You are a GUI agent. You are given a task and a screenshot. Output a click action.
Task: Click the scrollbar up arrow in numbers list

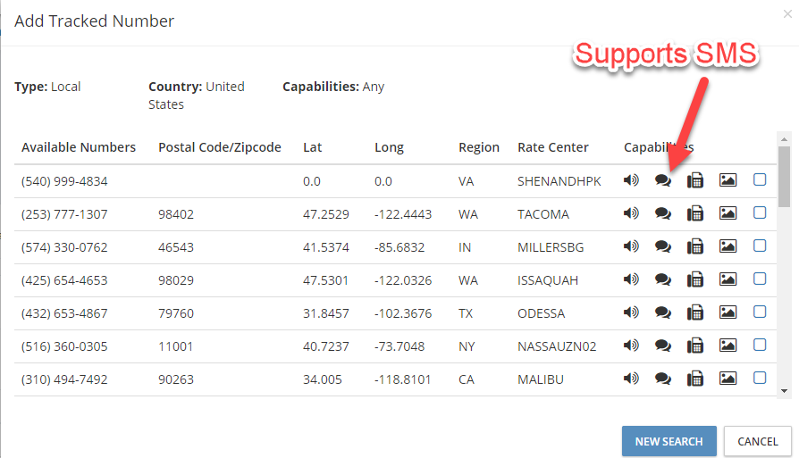(x=784, y=139)
